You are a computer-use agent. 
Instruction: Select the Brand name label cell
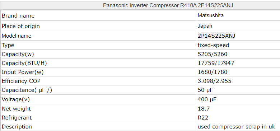tap(99, 15)
